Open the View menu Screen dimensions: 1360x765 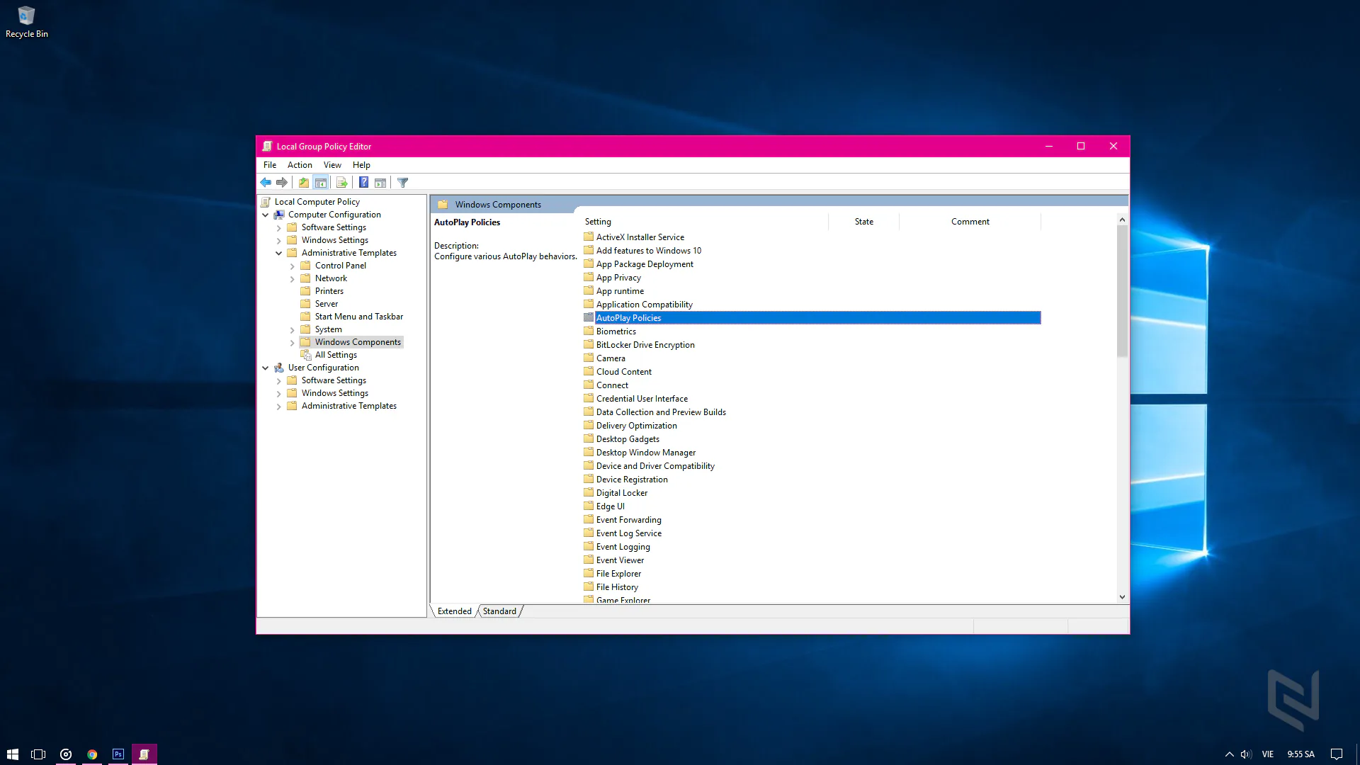(x=332, y=165)
